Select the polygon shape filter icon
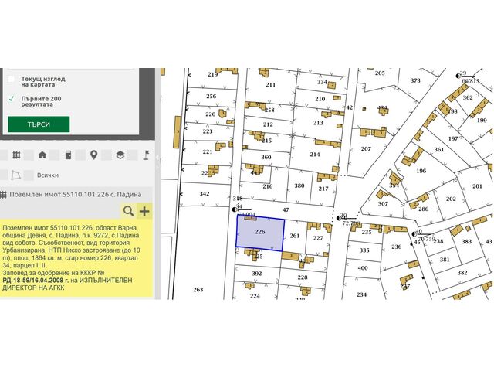 coord(17,175)
